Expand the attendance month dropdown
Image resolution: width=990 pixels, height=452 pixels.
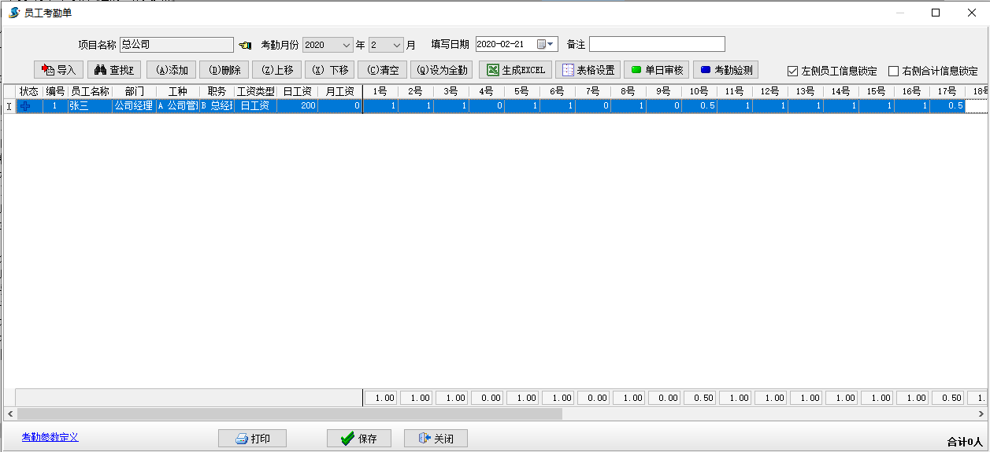(397, 45)
